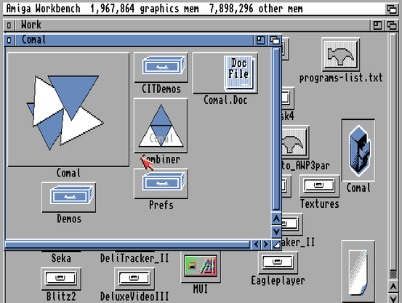Screen dimensions: 402x303
Task: Select the blank page icon in Work window
Action: [x=358, y=272]
